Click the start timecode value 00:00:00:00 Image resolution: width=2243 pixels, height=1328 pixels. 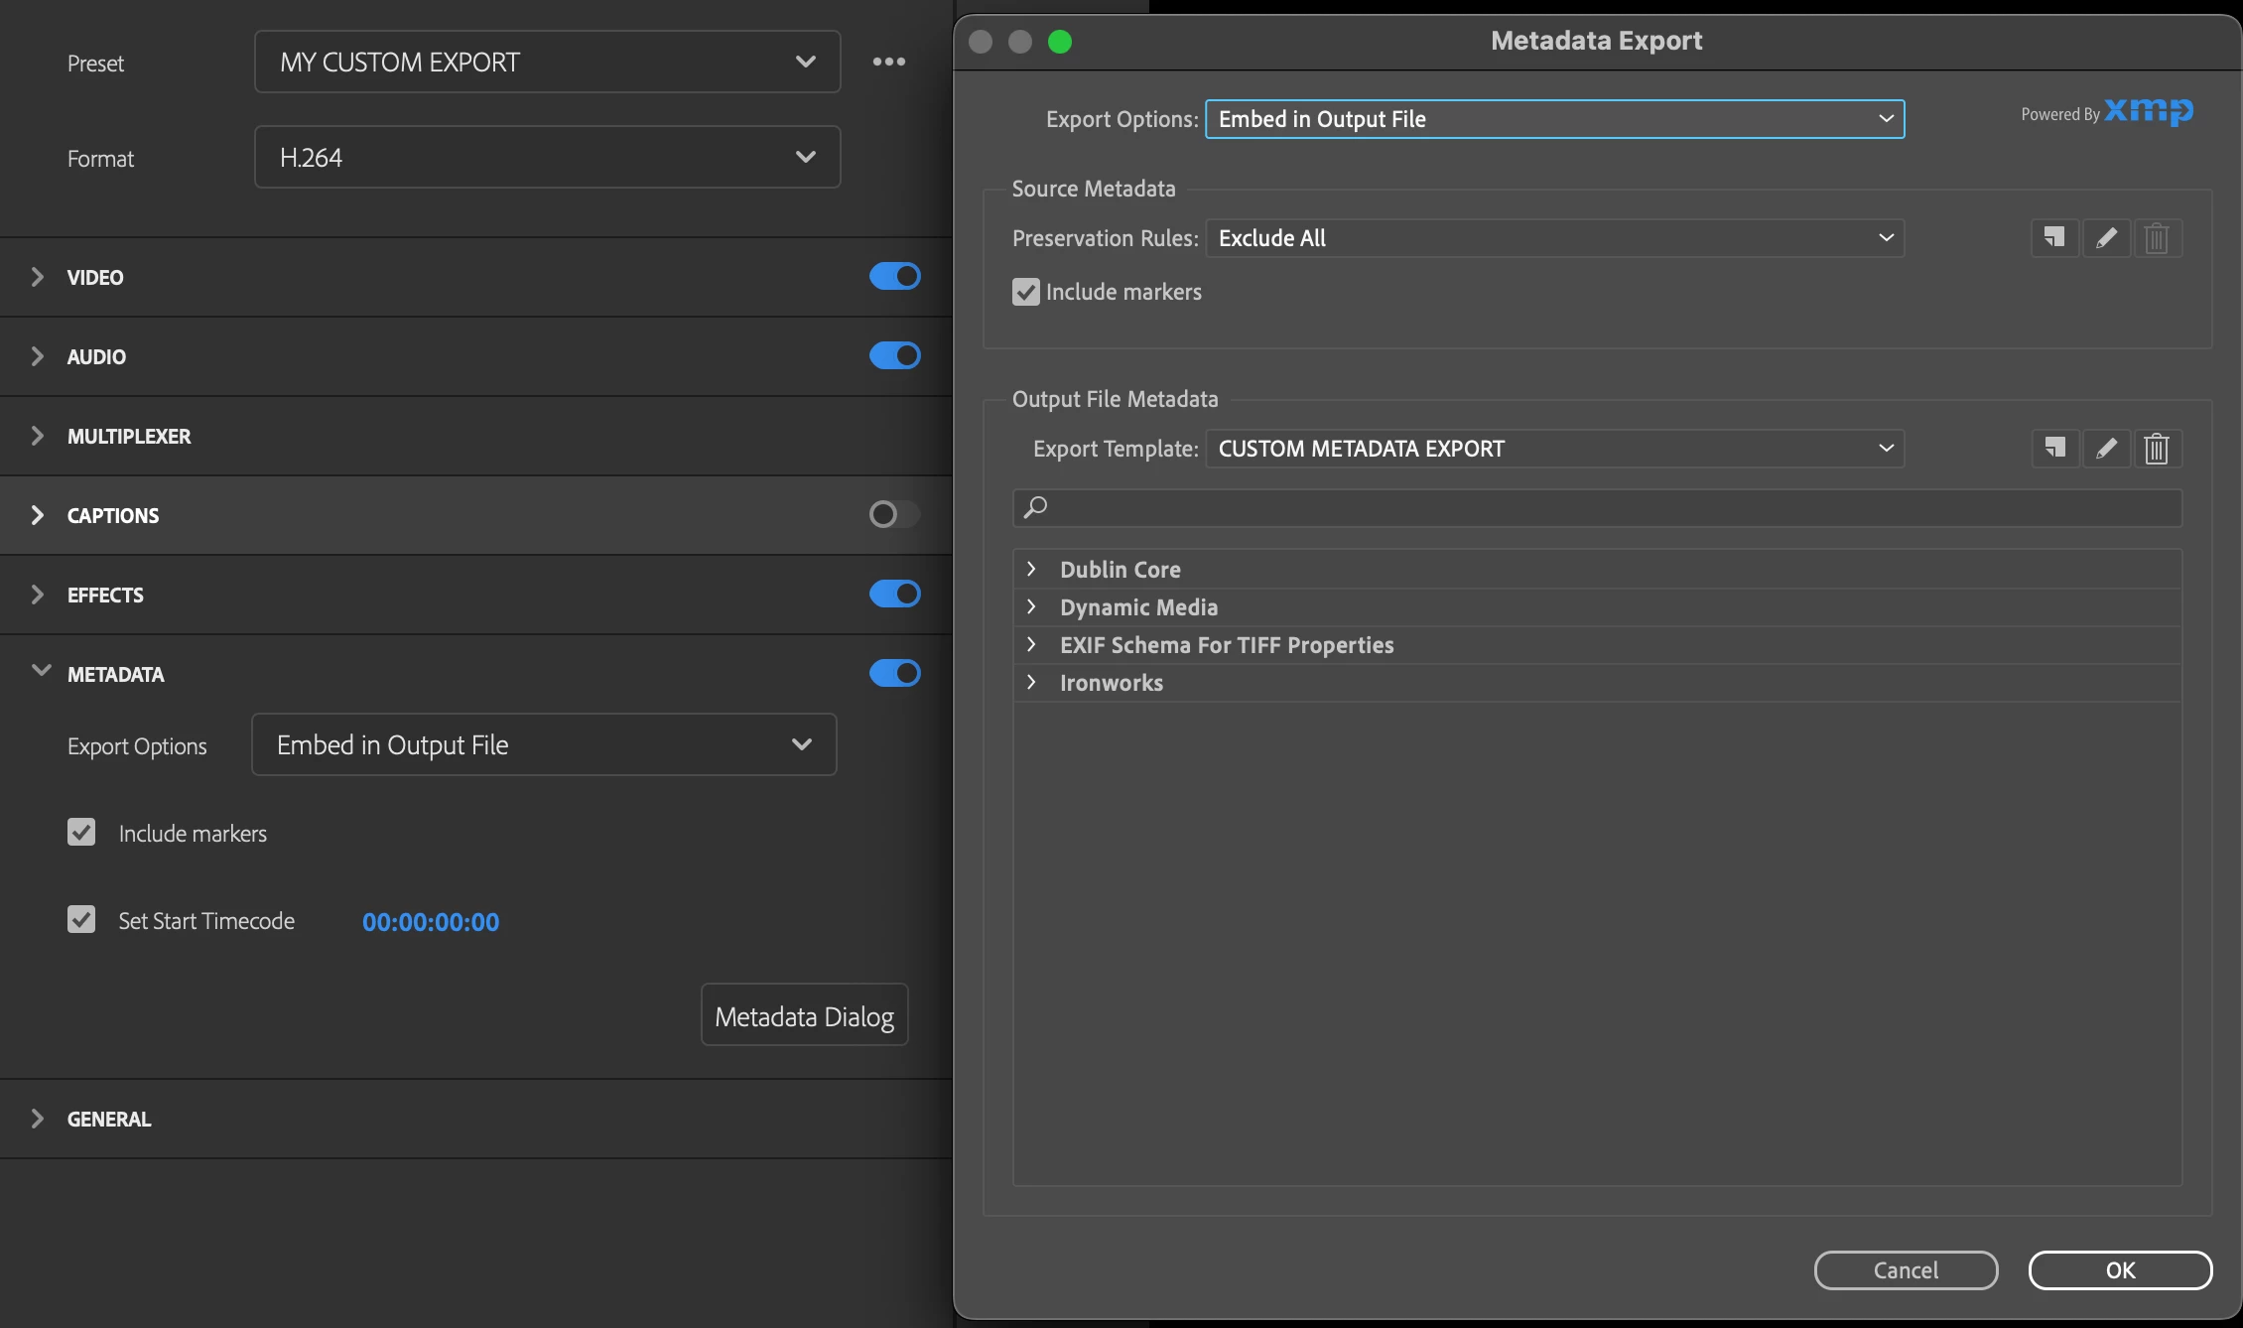431,922
